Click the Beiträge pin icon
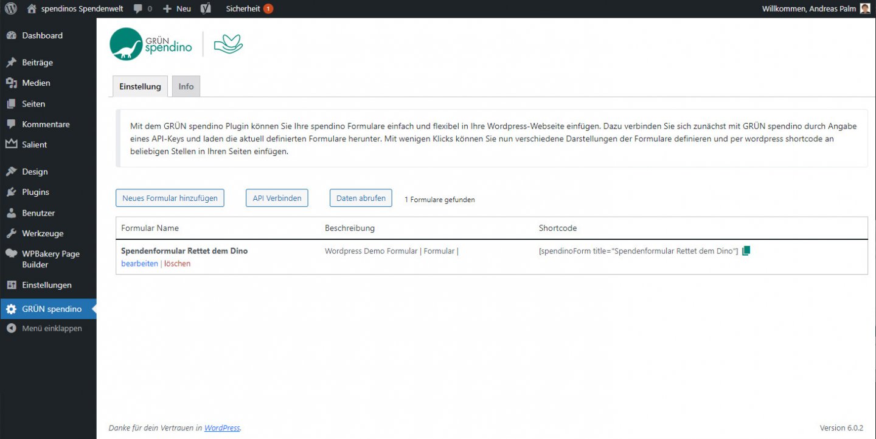The image size is (876, 439). (11, 62)
